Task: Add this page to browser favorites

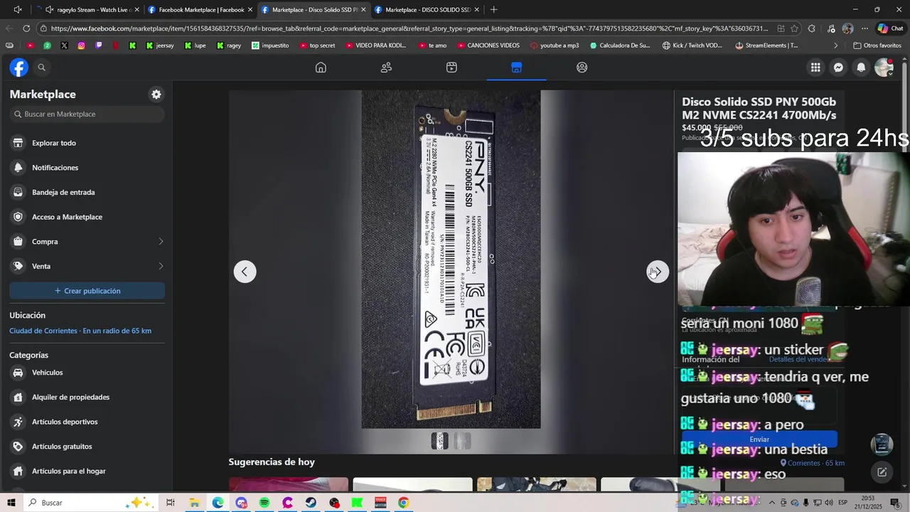Action: (794, 28)
